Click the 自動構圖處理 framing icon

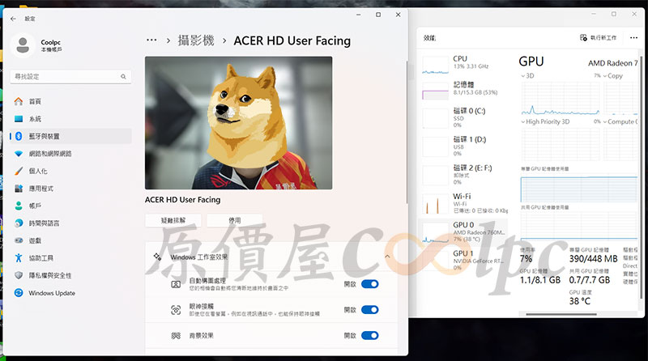click(x=176, y=284)
